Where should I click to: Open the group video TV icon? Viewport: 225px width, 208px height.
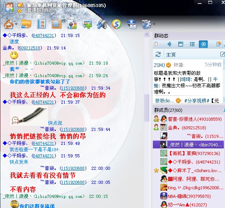pos(57,24)
